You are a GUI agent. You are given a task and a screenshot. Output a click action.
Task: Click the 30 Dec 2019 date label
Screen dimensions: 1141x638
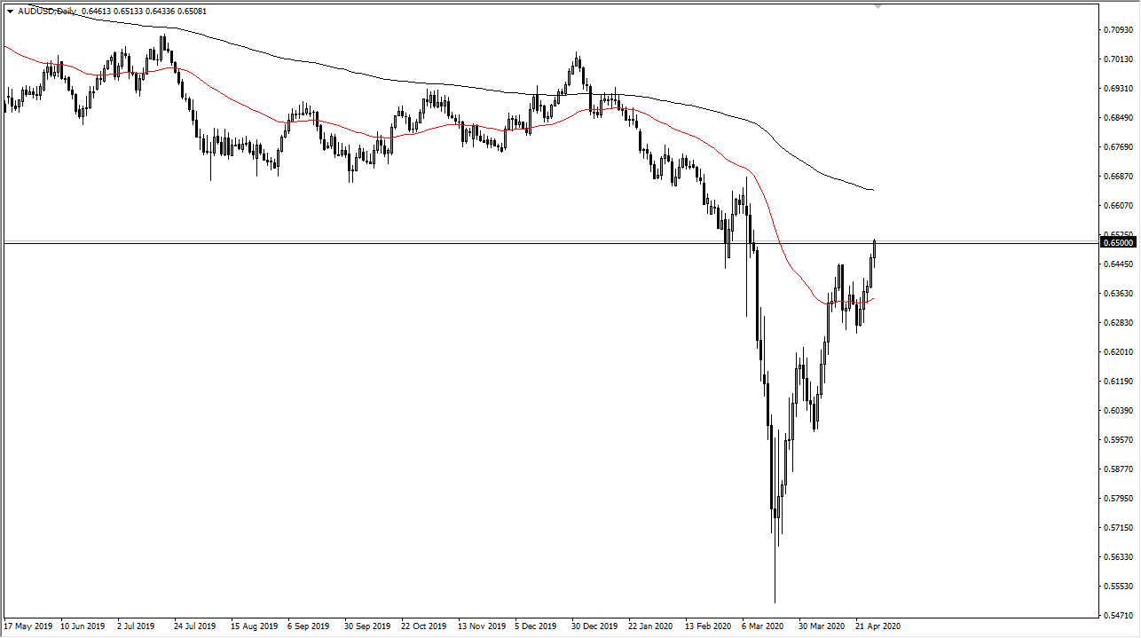click(594, 626)
